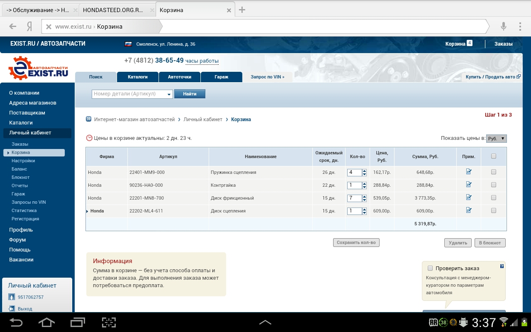Viewport: 531px width, 332px height.
Task: Click the exit door icon beside Выход
Action: [x=12, y=309]
